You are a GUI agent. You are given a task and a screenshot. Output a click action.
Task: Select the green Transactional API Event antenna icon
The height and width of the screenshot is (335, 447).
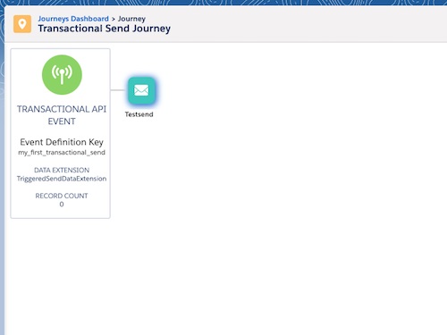62,75
